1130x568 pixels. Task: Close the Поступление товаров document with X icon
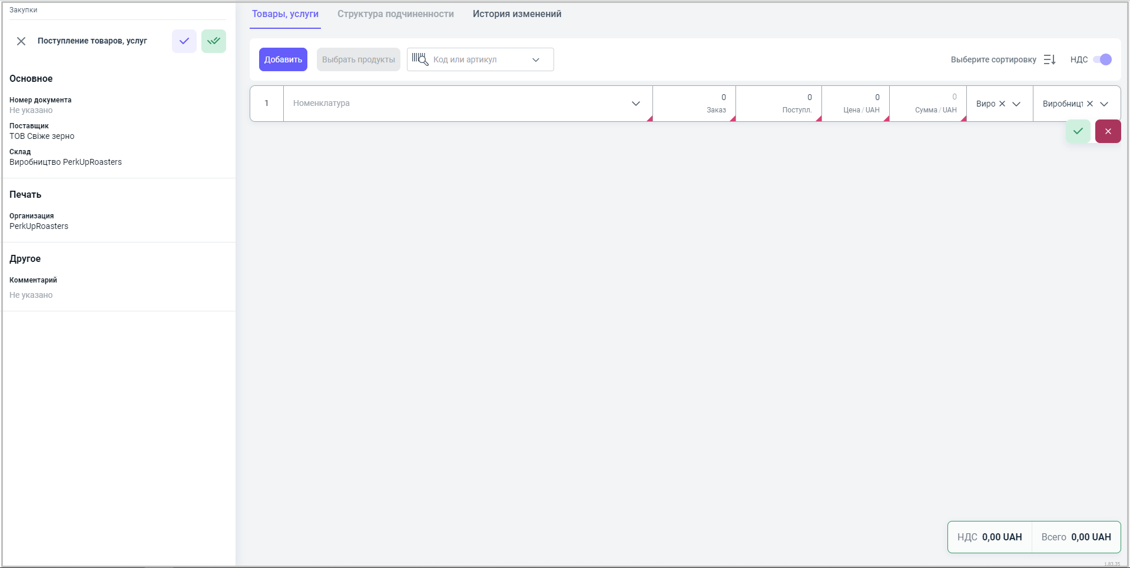coord(21,41)
